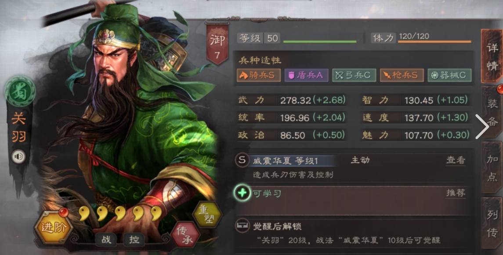Viewport: 503px width, 255px height.
Task: Tap the S rank icon of 威震华夏 skill
Action: pos(242,160)
